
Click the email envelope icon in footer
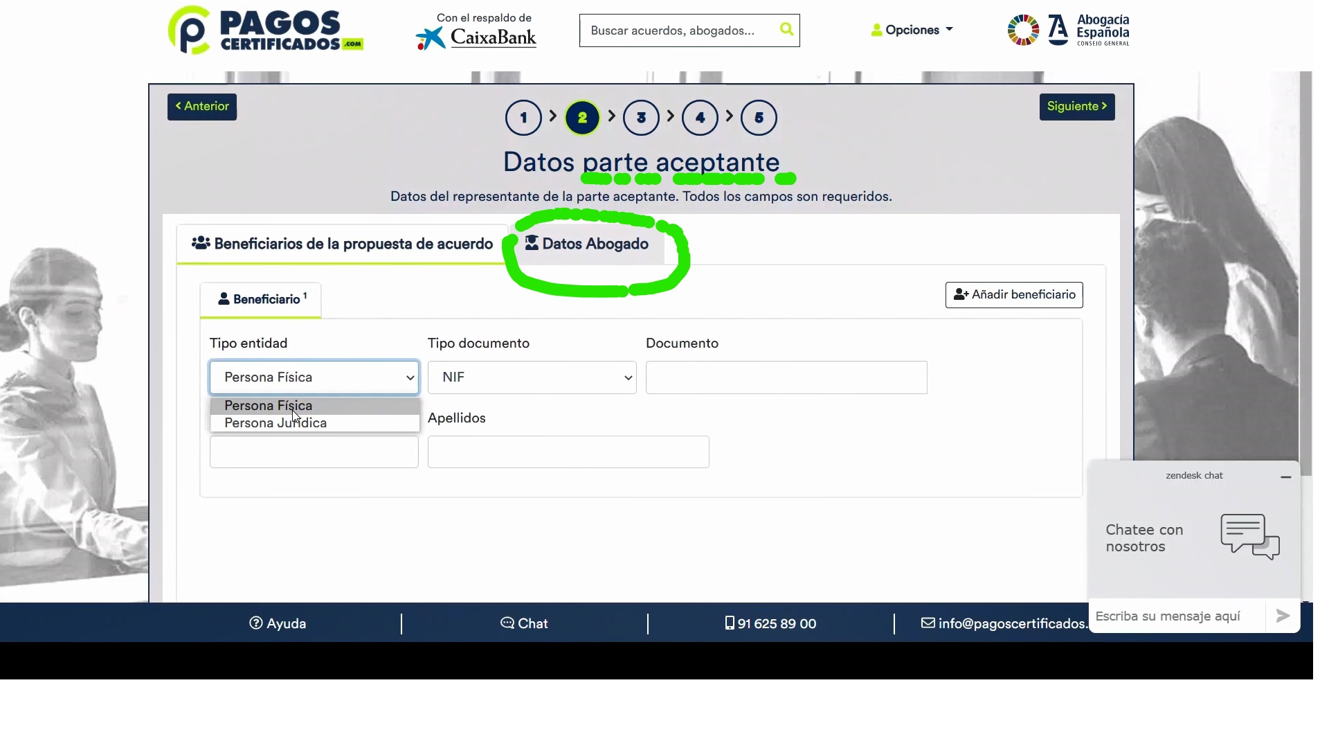[x=928, y=623]
